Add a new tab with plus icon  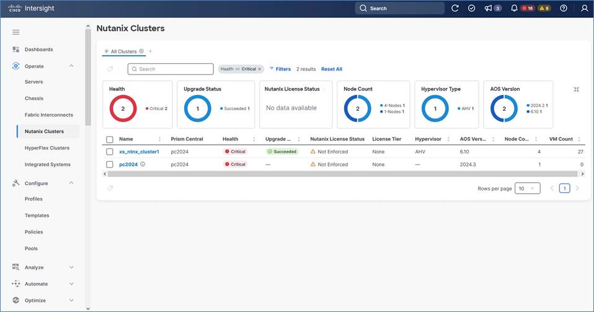[150, 51]
